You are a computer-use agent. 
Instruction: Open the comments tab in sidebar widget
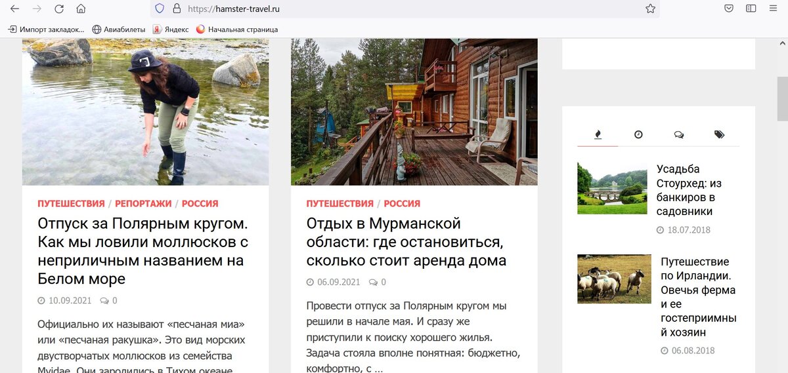pyautogui.click(x=678, y=134)
